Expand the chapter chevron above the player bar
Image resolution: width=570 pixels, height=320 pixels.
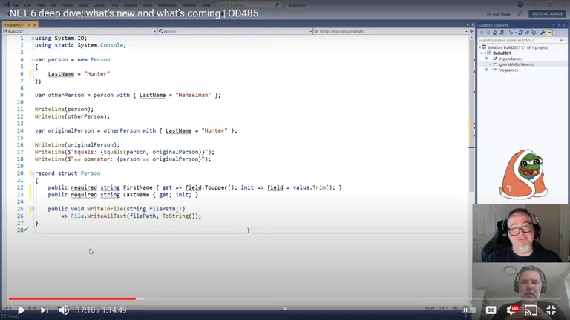tap(285, 308)
